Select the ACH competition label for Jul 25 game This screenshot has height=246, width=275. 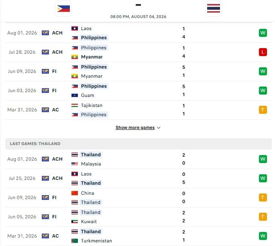tap(57, 178)
